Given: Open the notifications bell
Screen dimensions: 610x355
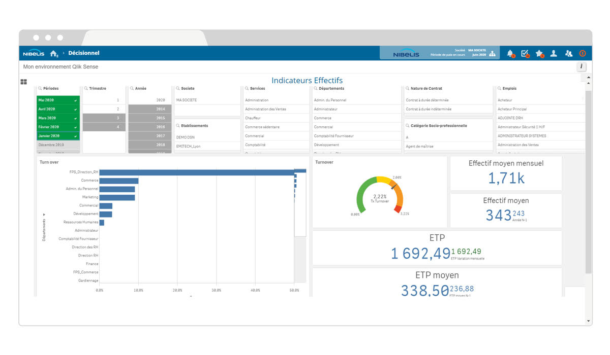Looking at the screenshot, I should click(x=510, y=53).
